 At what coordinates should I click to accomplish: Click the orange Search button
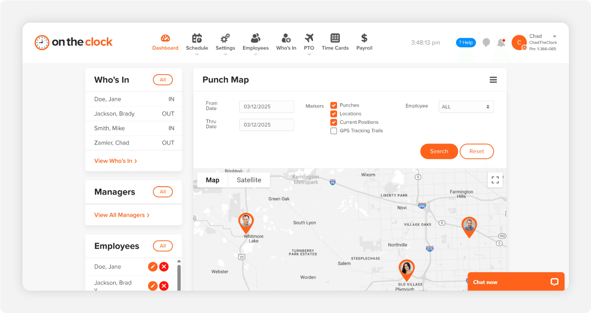coord(439,151)
